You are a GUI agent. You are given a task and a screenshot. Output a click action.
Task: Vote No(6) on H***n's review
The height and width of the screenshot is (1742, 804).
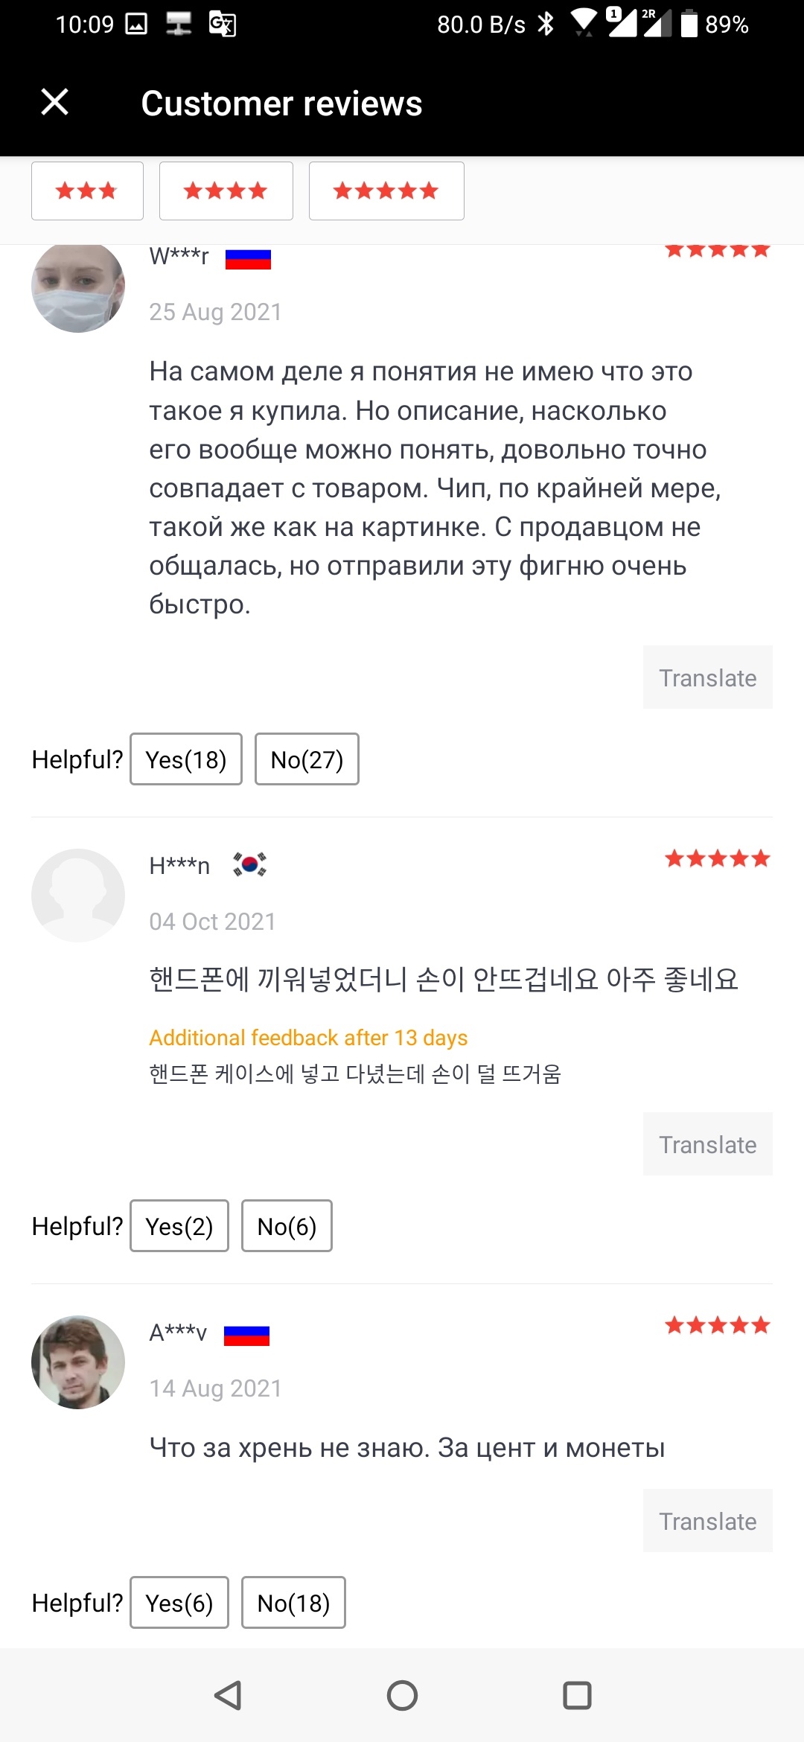coord(287,1226)
